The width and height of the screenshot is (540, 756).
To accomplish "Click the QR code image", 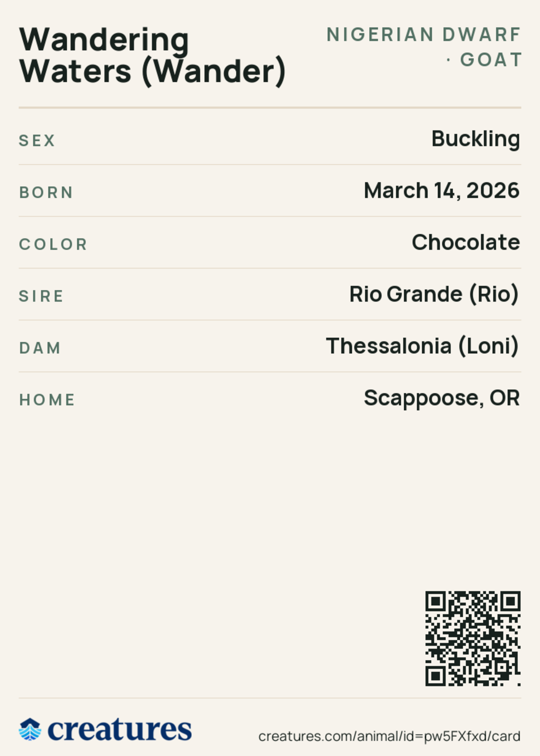I will coord(473,638).
